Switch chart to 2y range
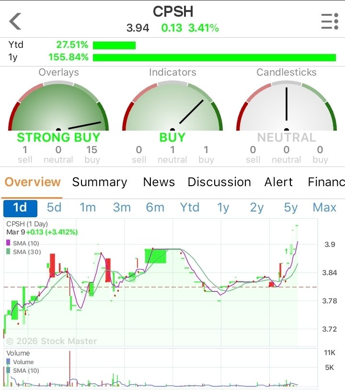The height and width of the screenshot is (390, 345). (x=257, y=208)
